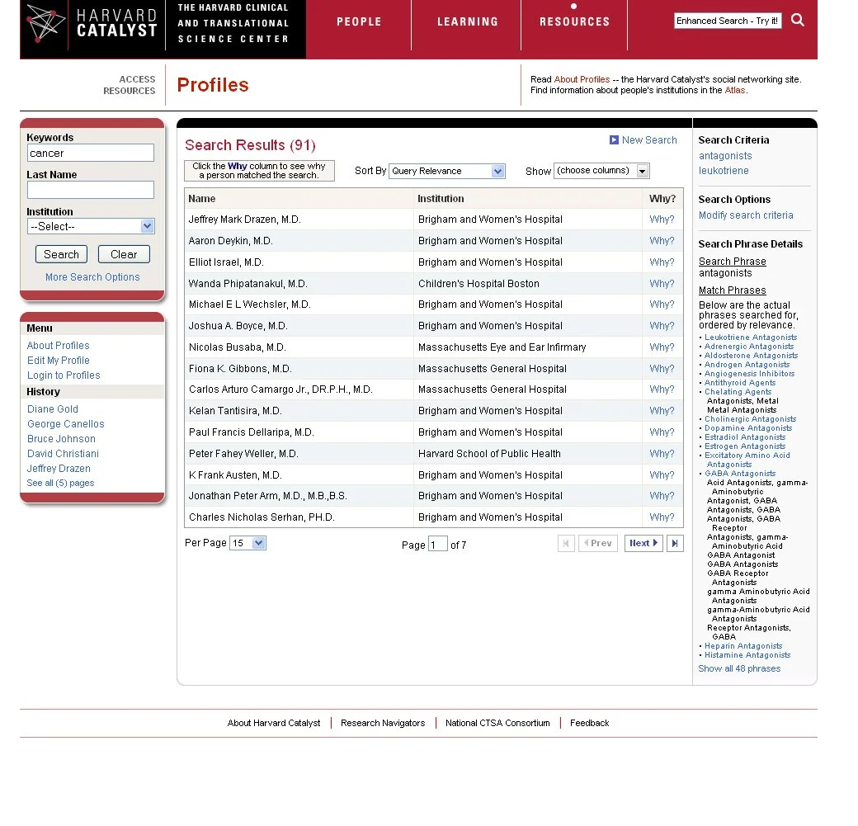858x826 pixels.
Task: Select Jonathan Peter Arm row
Action: click(267, 496)
